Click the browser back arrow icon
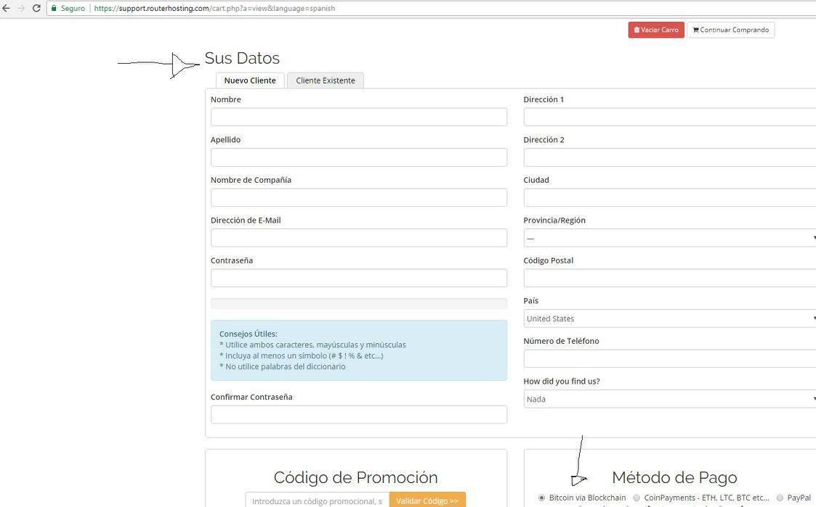Screen dimensions: 816x507 coord(7,8)
